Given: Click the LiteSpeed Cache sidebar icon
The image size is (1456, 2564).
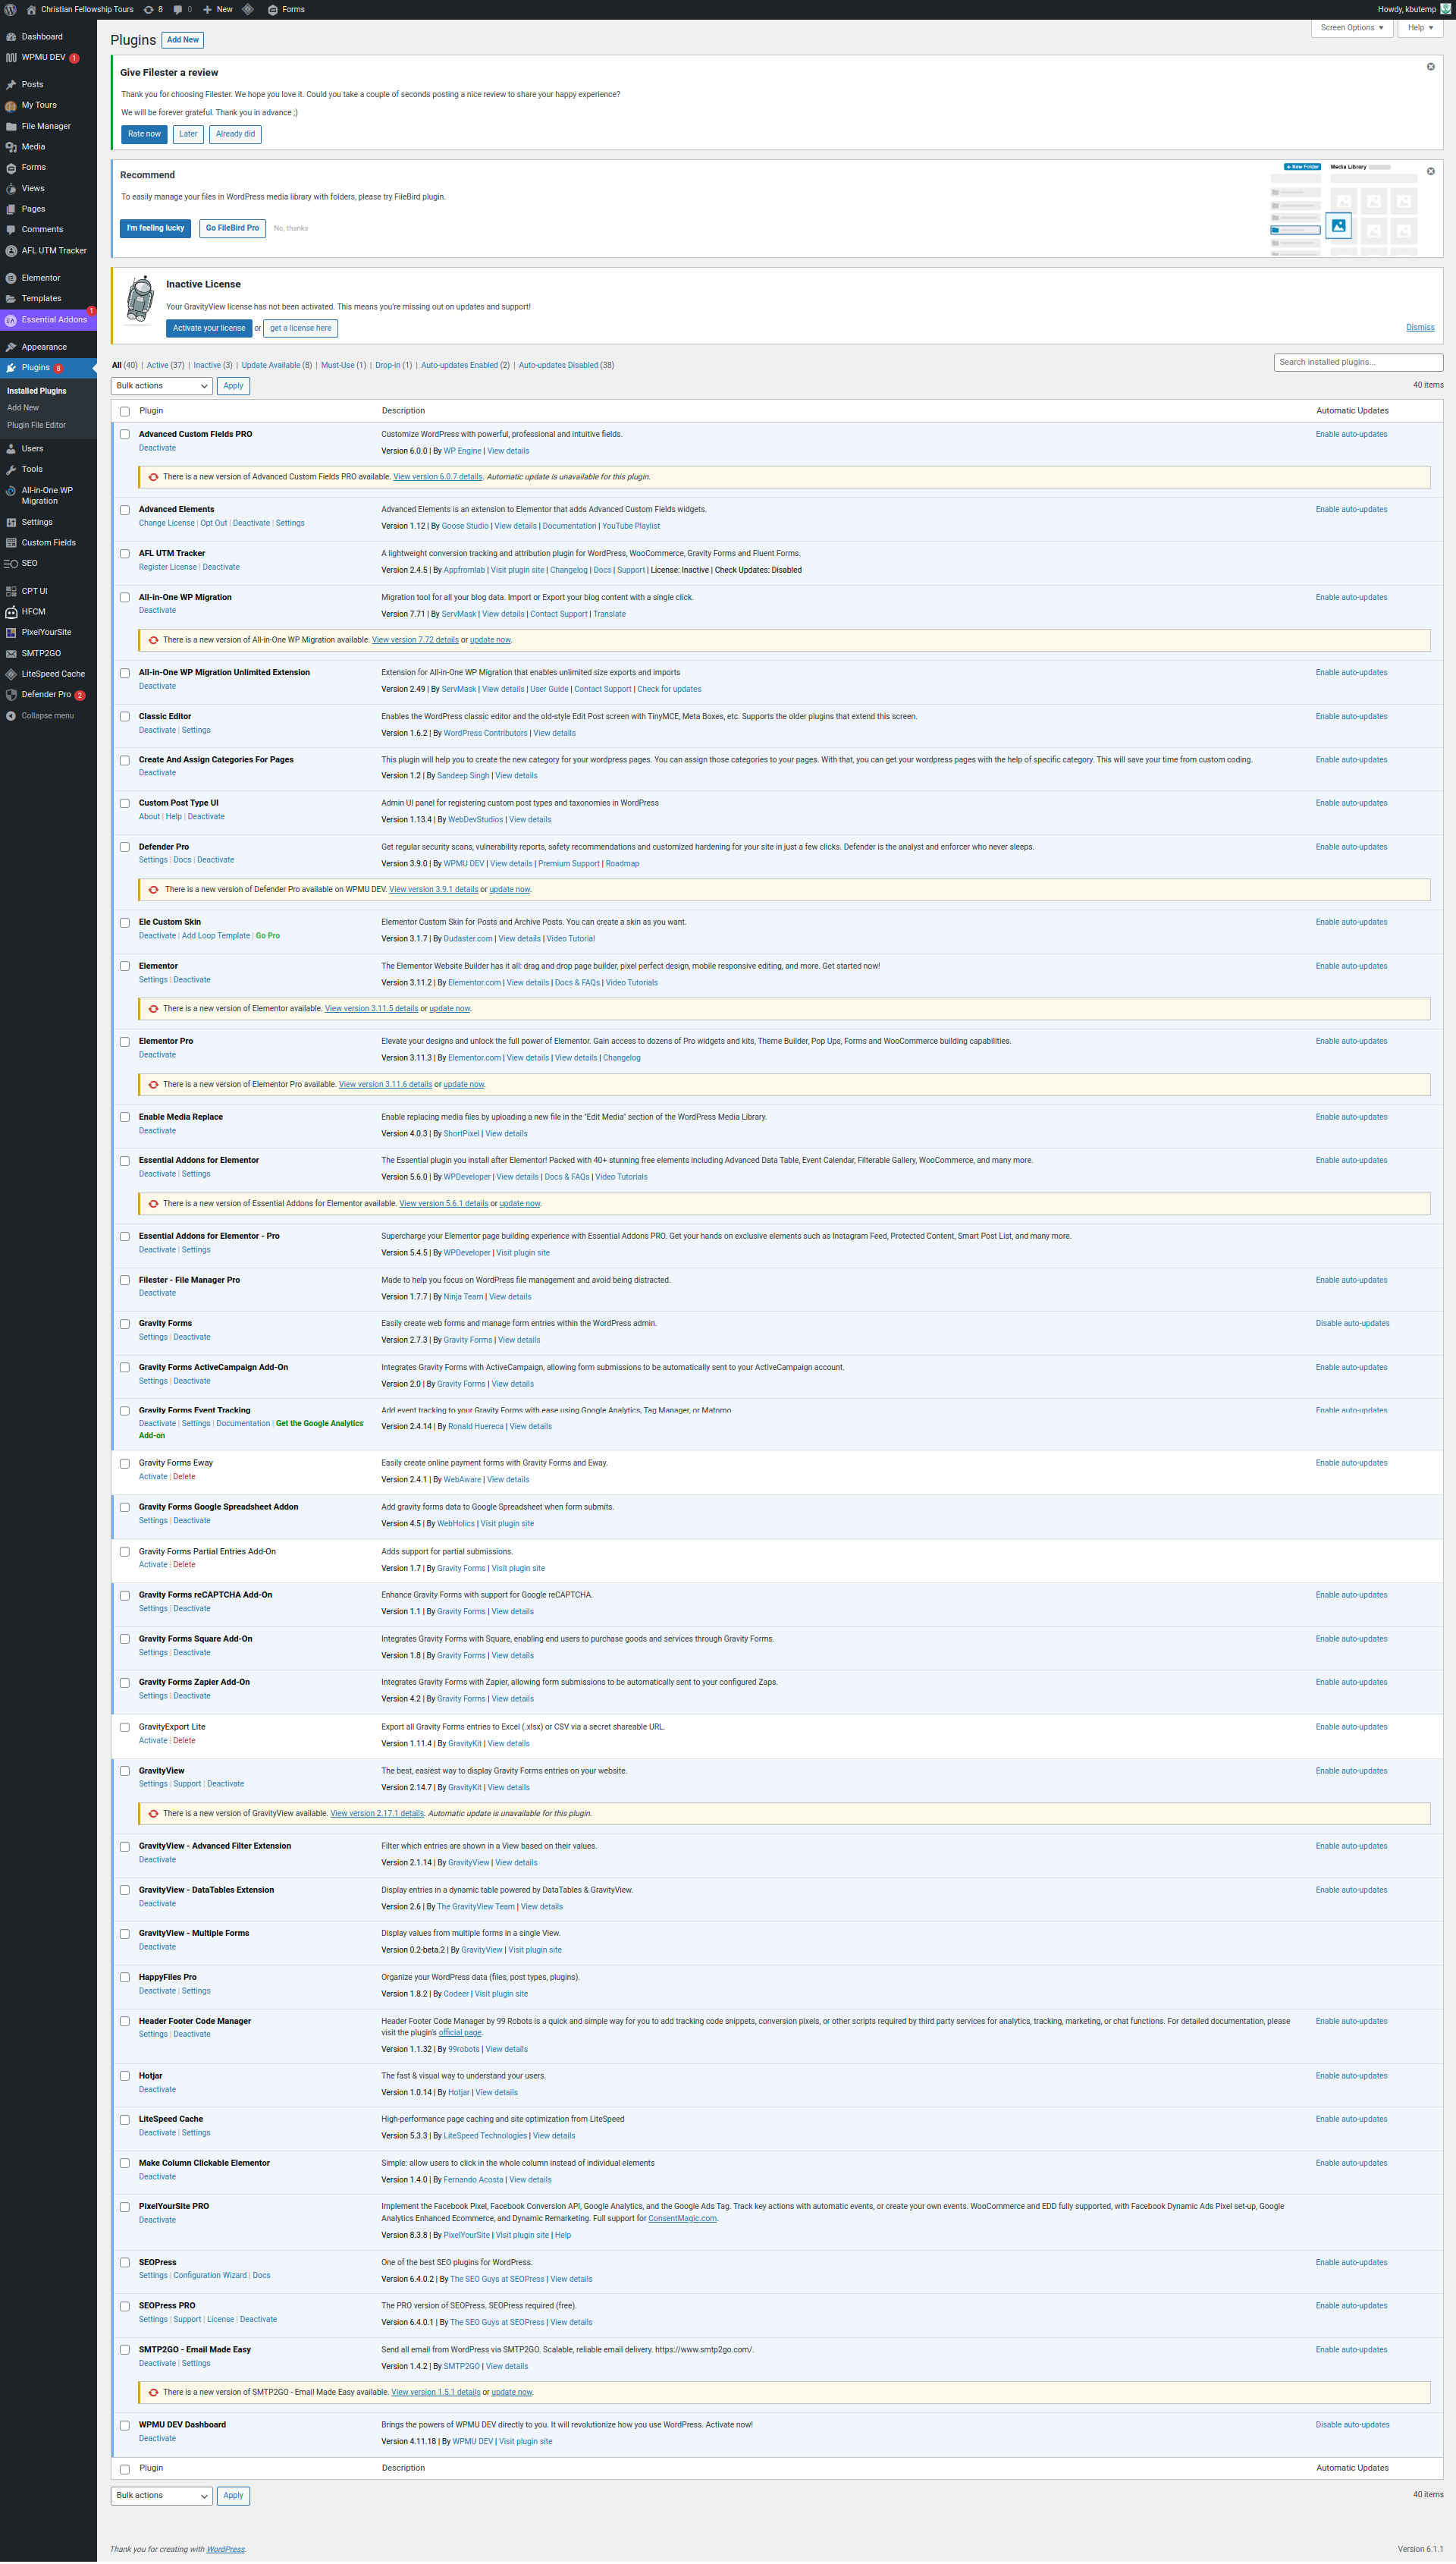Looking at the screenshot, I should pos(11,674).
